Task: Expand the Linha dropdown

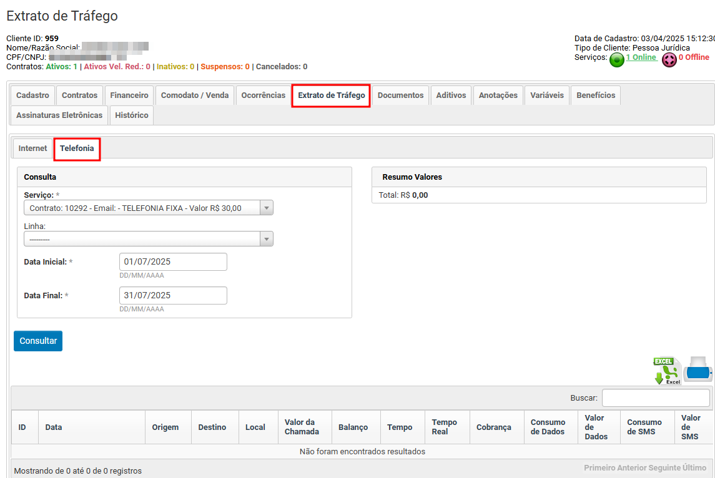Action: pyautogui.click(x=148, y=239)
